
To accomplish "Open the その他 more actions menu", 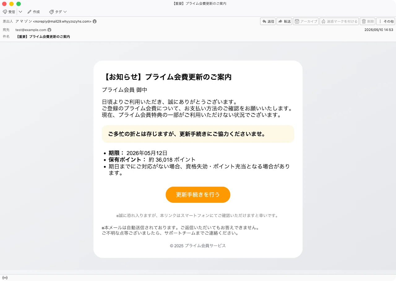I will pos(385,21).
